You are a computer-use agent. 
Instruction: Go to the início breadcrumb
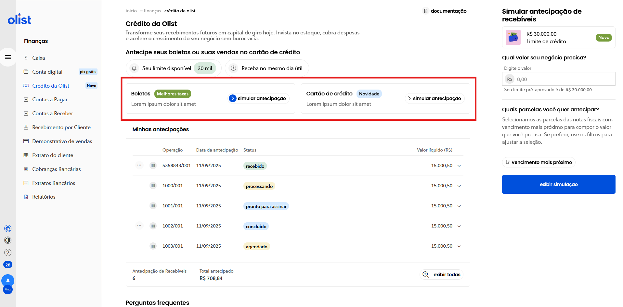pos(131,11)
